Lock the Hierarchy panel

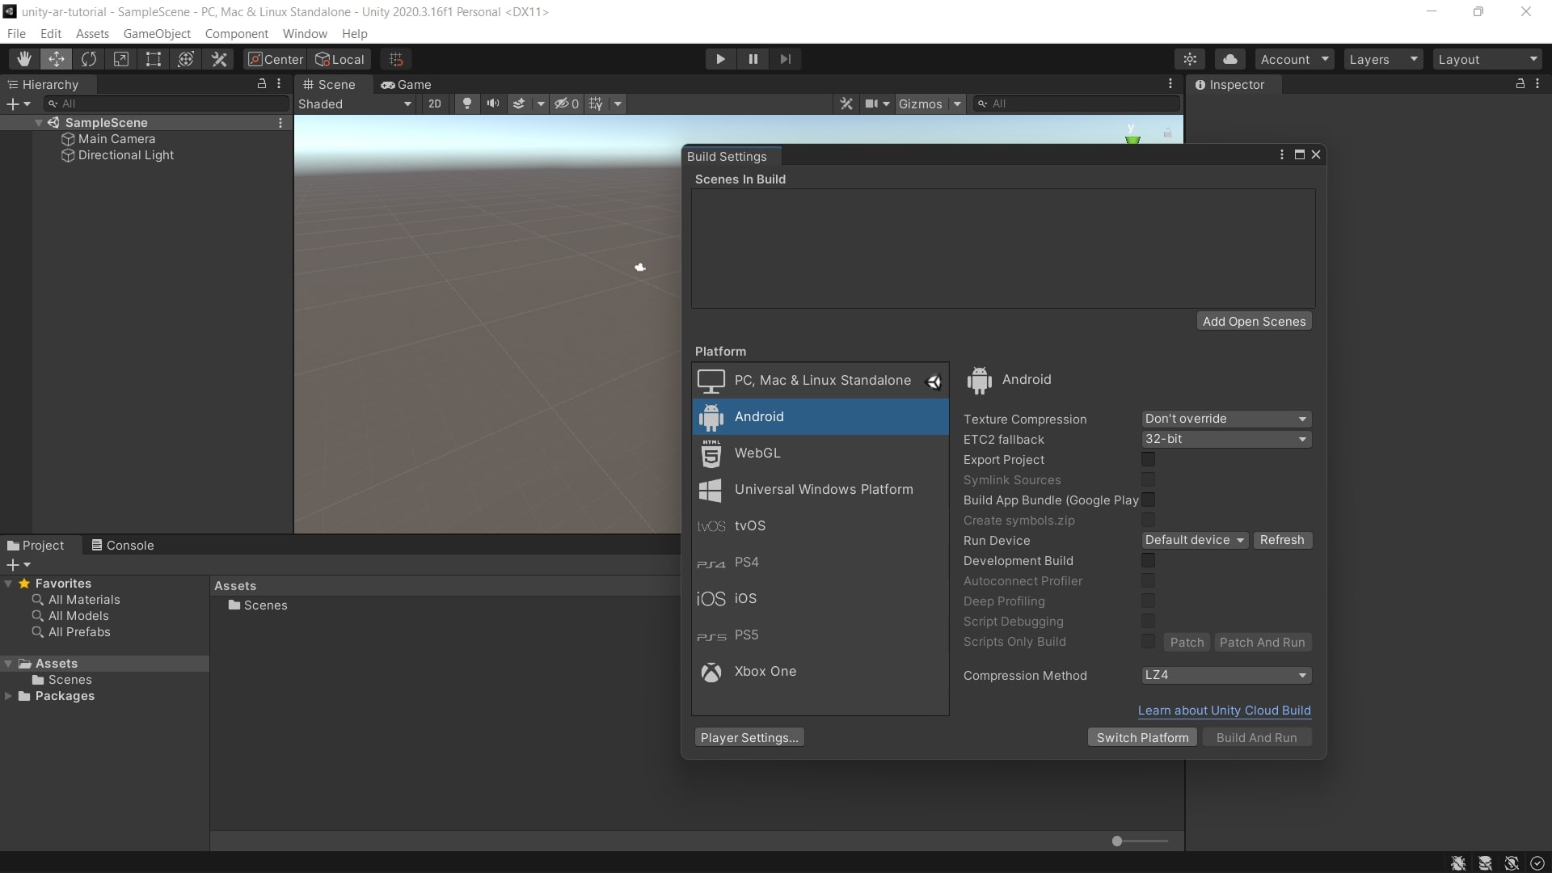click(262, 83)
